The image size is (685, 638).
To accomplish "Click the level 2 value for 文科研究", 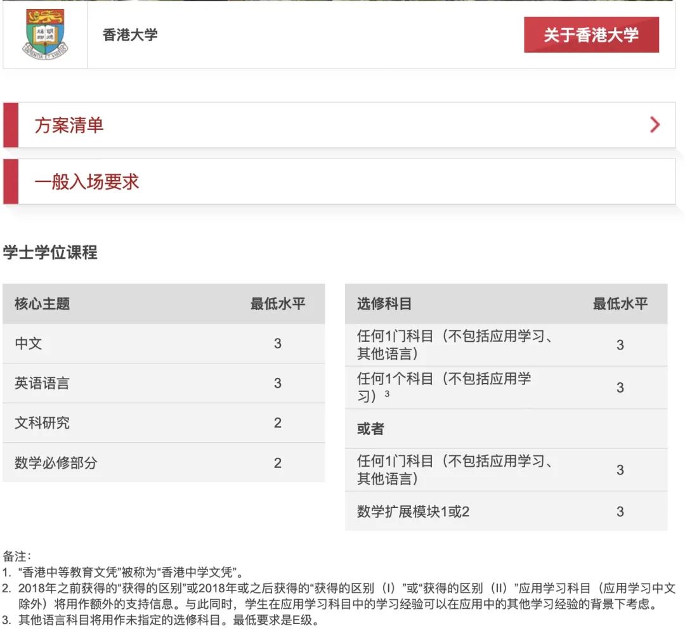I will tap(278, 423).
